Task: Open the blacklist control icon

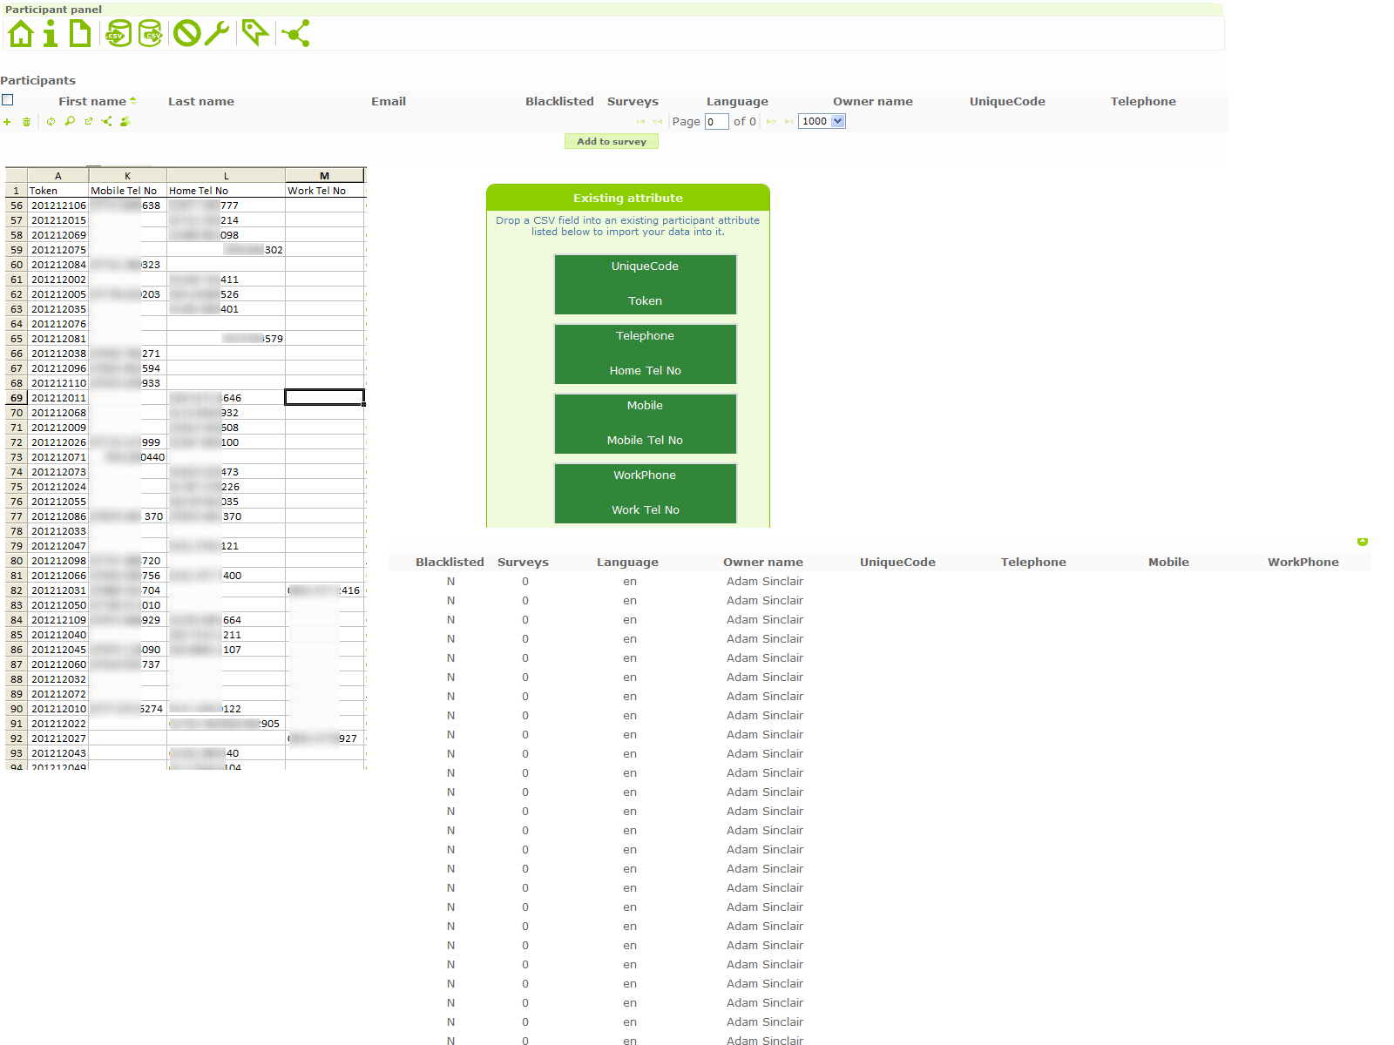Action: click(186, 34)
